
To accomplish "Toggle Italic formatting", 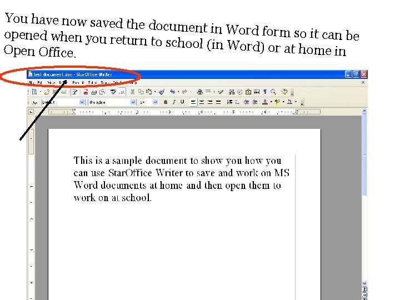I will click(174, 102).
